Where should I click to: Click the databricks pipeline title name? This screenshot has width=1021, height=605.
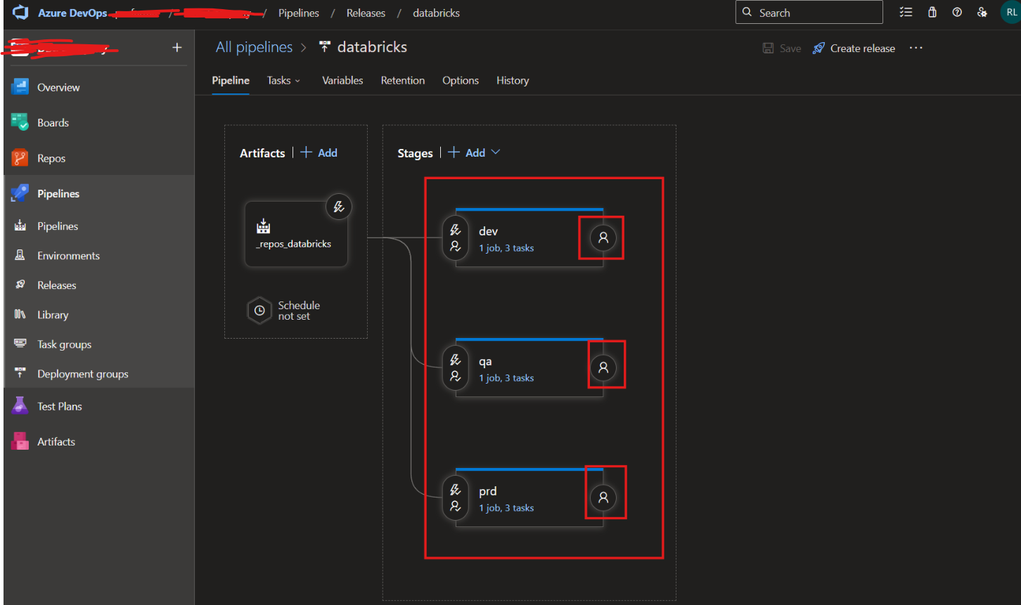point(372,47)
